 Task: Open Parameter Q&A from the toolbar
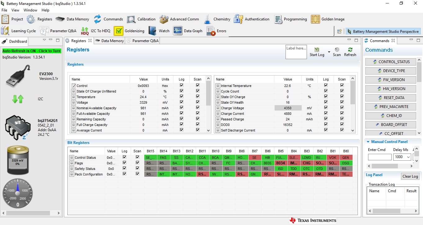44,31
